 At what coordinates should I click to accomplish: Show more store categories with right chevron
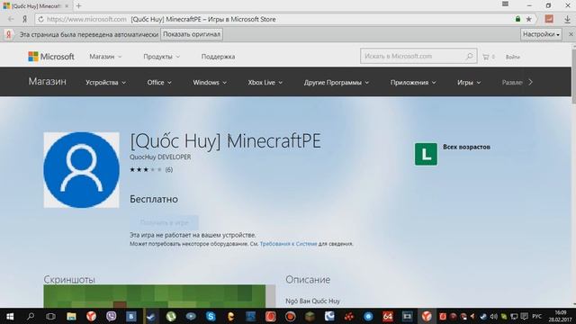pos(530,82)
